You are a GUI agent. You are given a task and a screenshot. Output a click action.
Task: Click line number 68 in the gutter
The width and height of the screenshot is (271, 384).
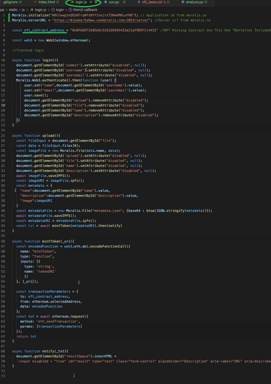(3, 351)
